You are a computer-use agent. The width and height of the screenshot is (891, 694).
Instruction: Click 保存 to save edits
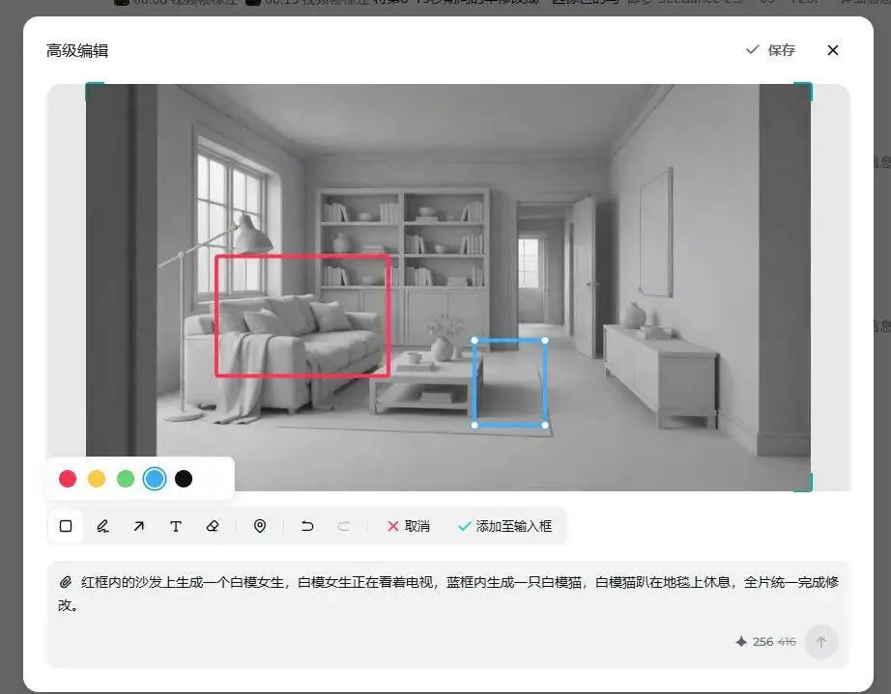pyautogui.click(x=770, y=50)
